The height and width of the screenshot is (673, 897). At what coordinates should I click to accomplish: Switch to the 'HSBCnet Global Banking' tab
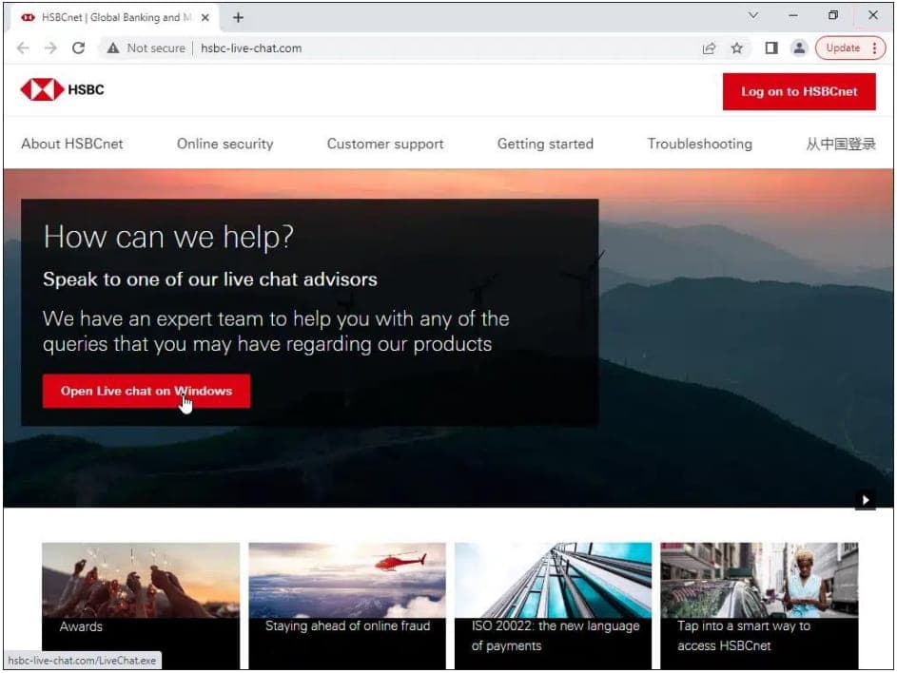pos(114,16)
